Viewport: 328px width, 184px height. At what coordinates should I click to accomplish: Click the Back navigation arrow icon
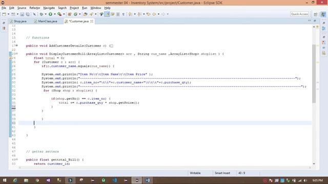point(154,14)
